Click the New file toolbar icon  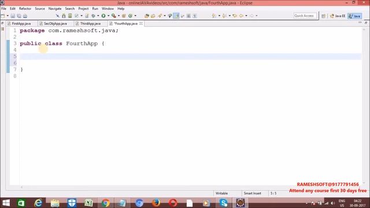[3, 16]
